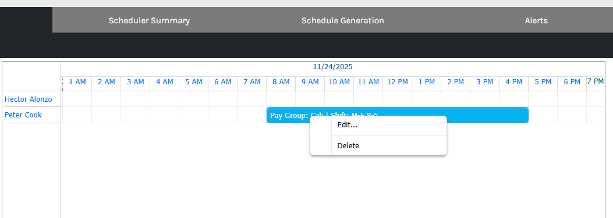The width and height of the screenshot is (613, 218).
Task: Open Hector Alonzo's employee link
Action: (x=28, y=99)
